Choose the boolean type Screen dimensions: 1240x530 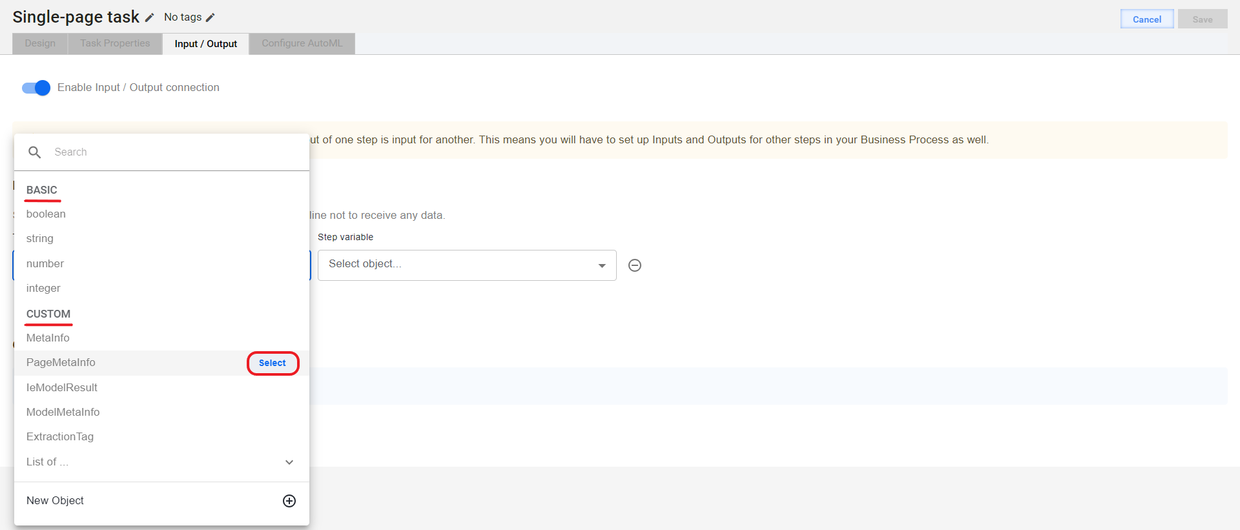coord(161,214)
